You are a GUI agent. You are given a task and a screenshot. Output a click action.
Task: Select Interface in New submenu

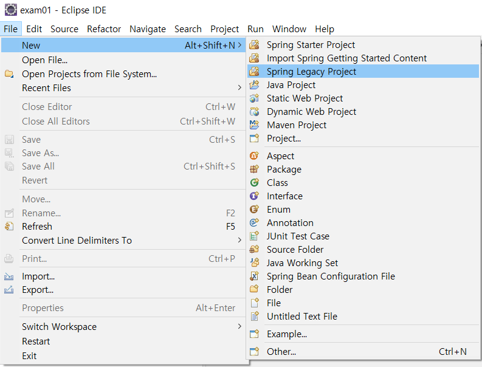363,196
